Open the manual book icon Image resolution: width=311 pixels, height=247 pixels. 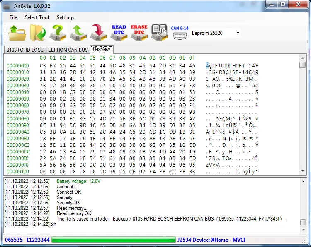tap(159, 33)
